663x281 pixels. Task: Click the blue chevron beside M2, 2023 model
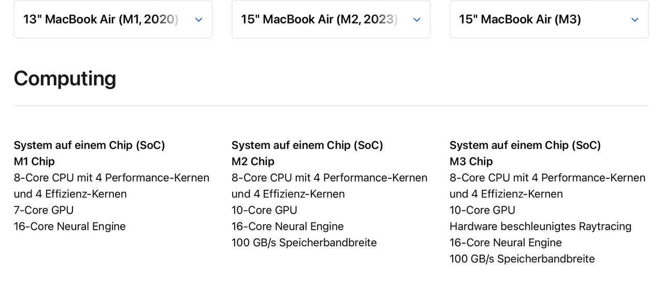(416, 20)
